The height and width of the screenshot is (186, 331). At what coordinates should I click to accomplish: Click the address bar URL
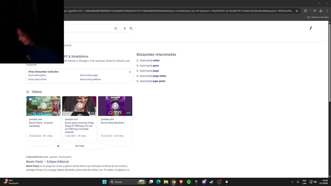pos(178,11)
